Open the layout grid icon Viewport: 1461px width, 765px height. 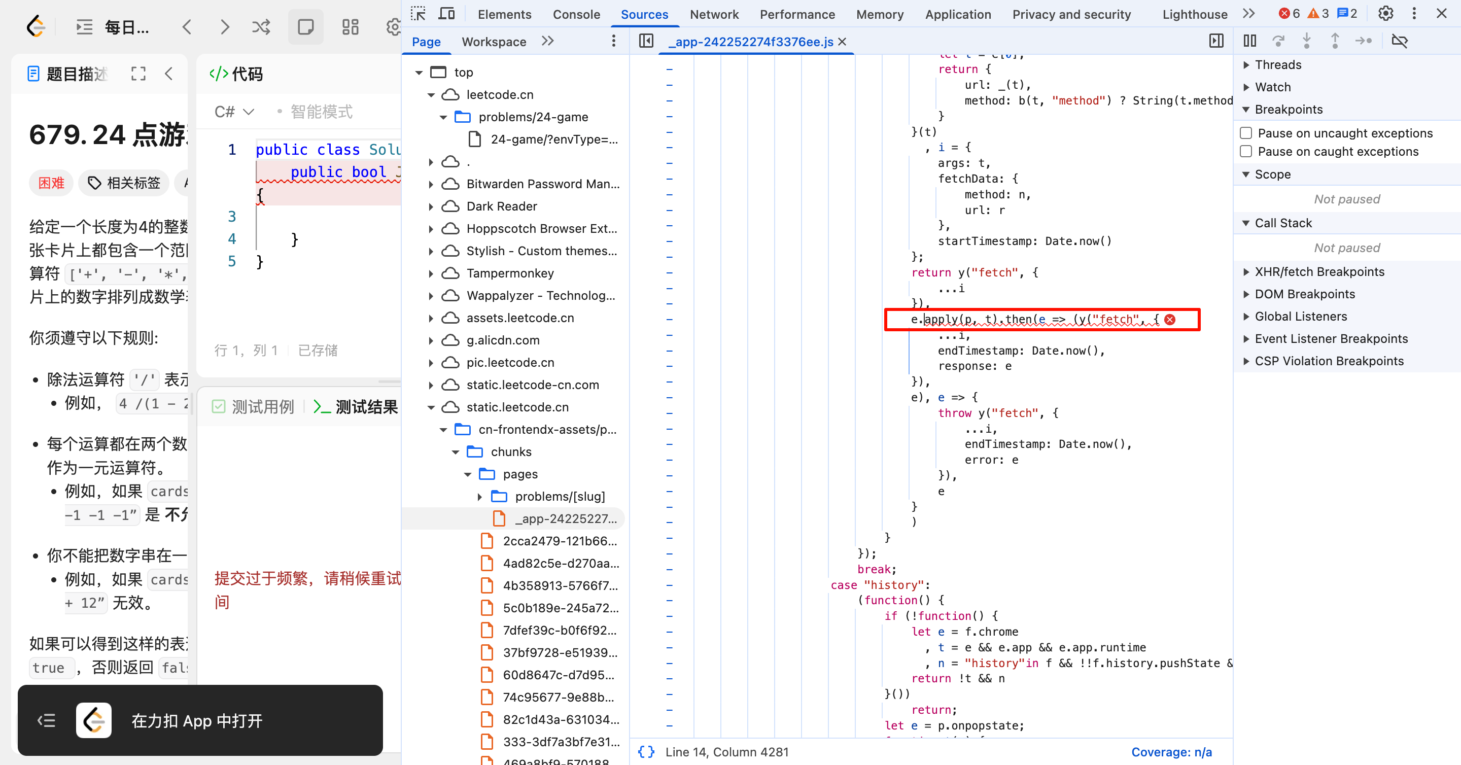pyautogui.click(x=351, y=27)
